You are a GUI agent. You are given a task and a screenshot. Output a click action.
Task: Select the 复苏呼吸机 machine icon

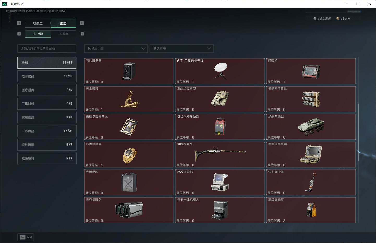(x=220, y=182)
